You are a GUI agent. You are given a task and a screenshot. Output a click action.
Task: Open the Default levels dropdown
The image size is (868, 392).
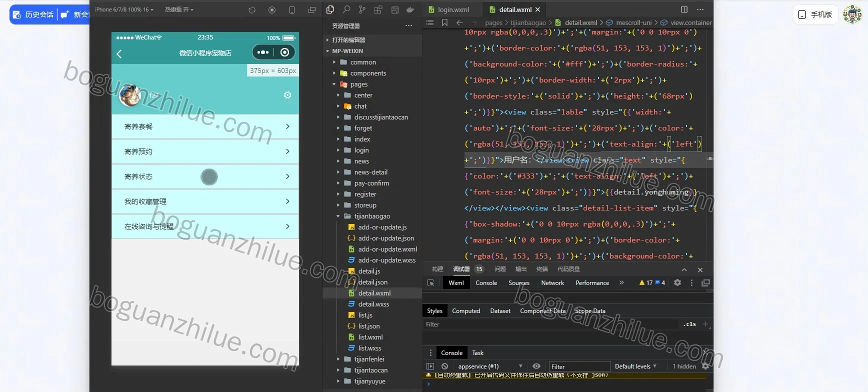point(635,366)
